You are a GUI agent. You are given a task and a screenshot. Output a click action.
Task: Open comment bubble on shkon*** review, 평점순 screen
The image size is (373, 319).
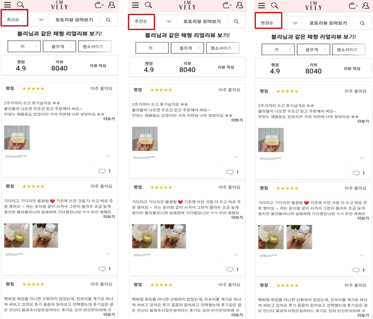tap(359, 270)
